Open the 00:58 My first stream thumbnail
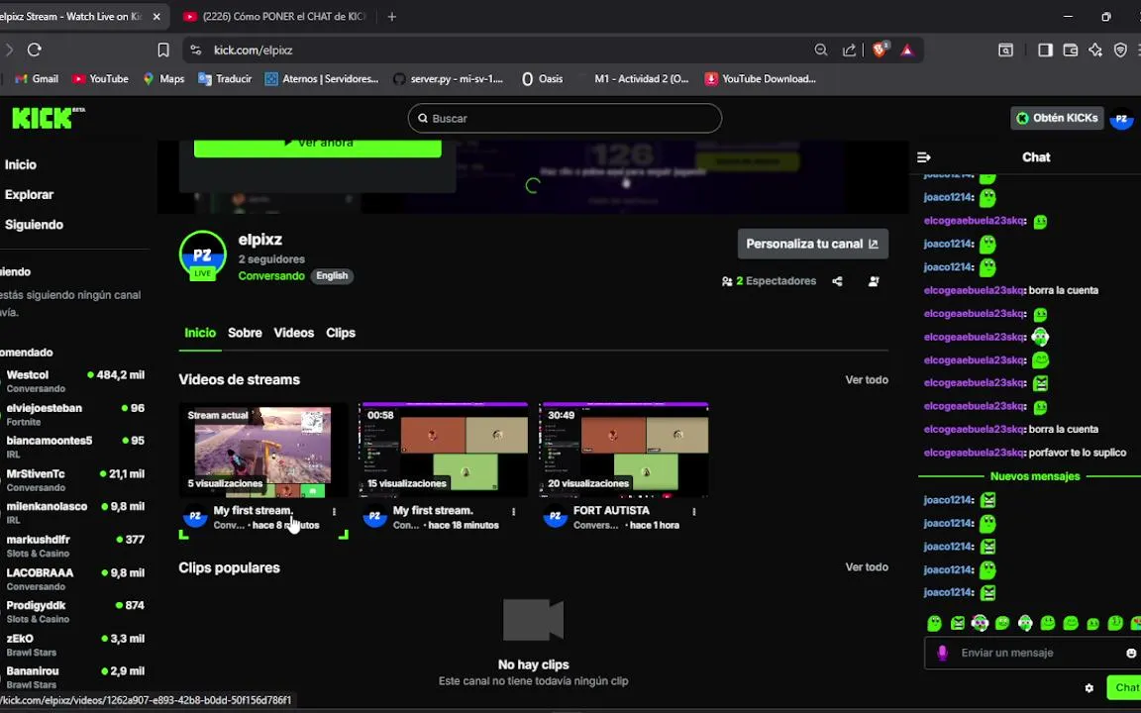1141x713 pixels. [443, 451]
